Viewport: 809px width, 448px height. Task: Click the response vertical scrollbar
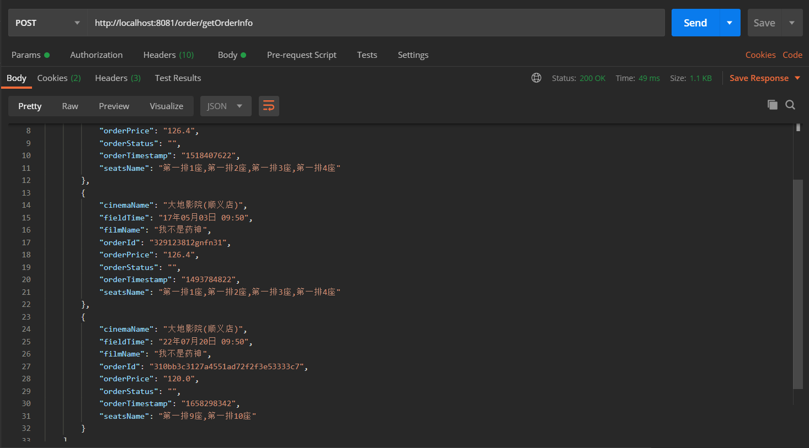[798, 284]
